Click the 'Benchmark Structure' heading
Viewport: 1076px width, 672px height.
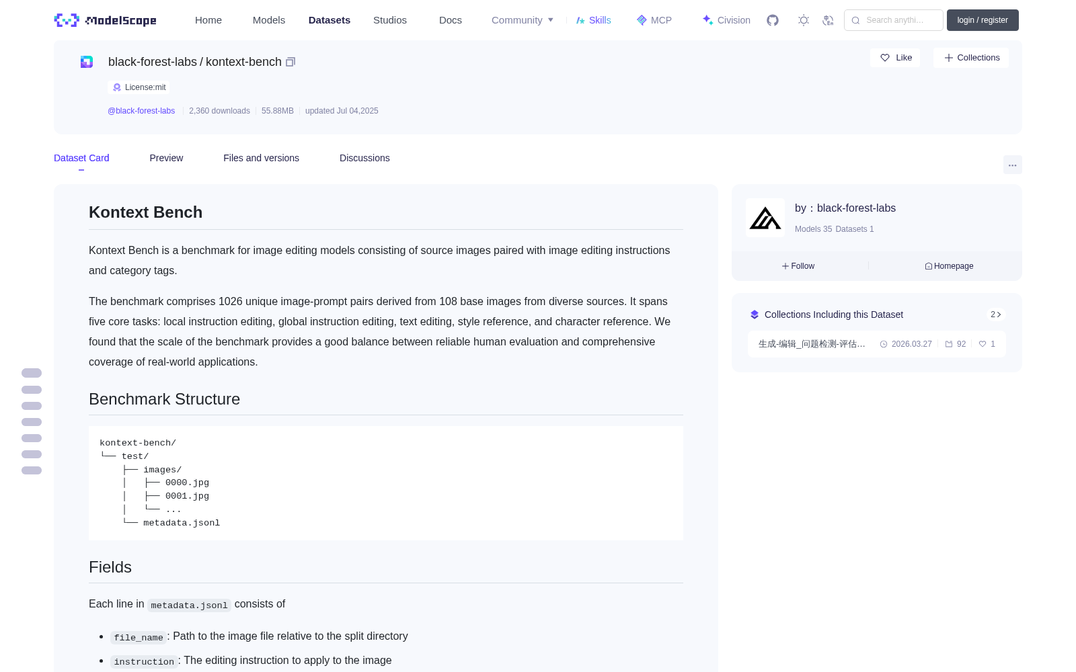click(164, 399)
